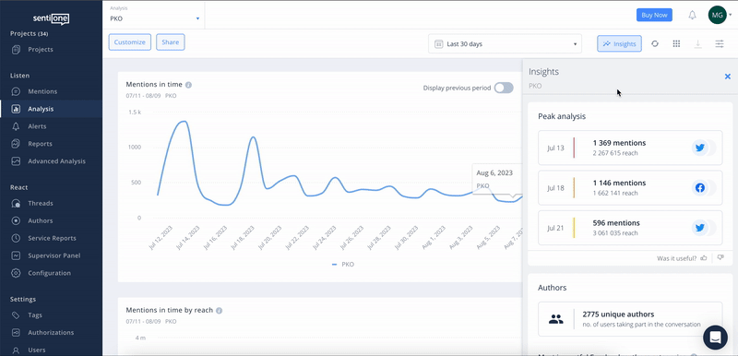Screen dimensions: 738x356
Task: Toggle Display previous period switch
Action: [x=504, y=88]
